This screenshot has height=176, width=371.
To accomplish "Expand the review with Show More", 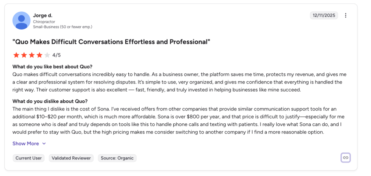I will 26,143.
